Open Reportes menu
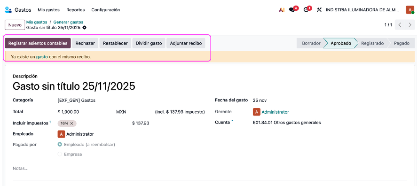Viewport: 417px width, 186px height. click(x=76, y=10)
